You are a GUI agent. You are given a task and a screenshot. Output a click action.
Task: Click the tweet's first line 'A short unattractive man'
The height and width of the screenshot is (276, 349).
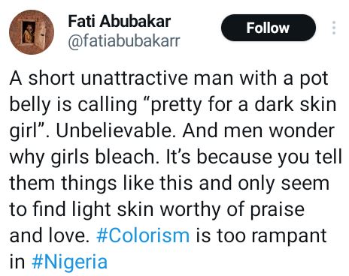point(99,78)
